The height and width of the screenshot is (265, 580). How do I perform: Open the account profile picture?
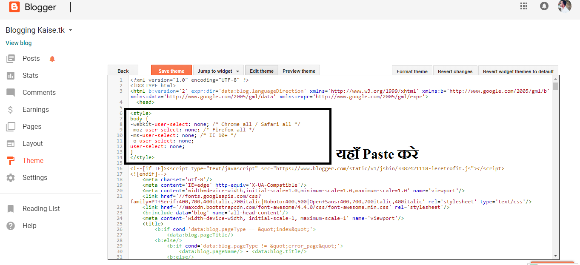click(x=565, y=6)
